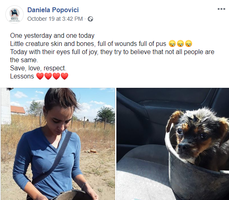Click the last sad emoji after "pus"

click(x=189, y=43)
